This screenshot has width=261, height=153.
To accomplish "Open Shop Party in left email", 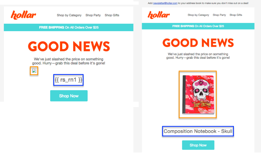I will (93, 15).
